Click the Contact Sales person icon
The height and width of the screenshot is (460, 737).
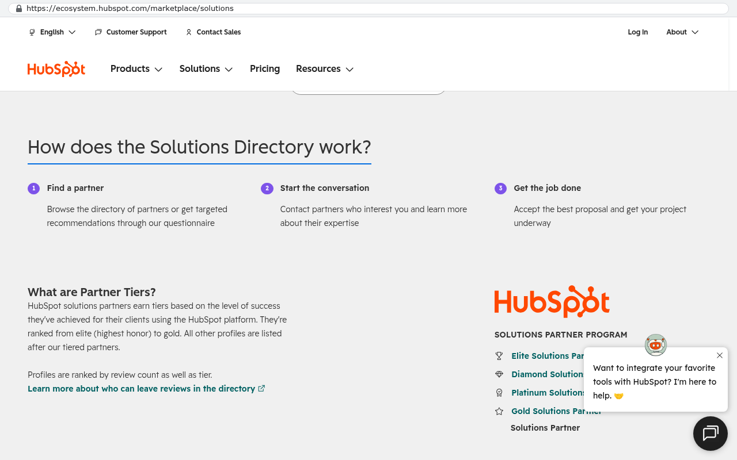(188, 32)
